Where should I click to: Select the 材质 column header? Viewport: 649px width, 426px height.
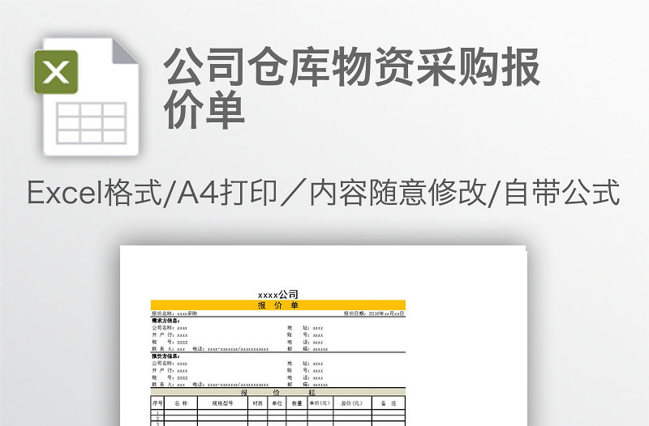257,403
